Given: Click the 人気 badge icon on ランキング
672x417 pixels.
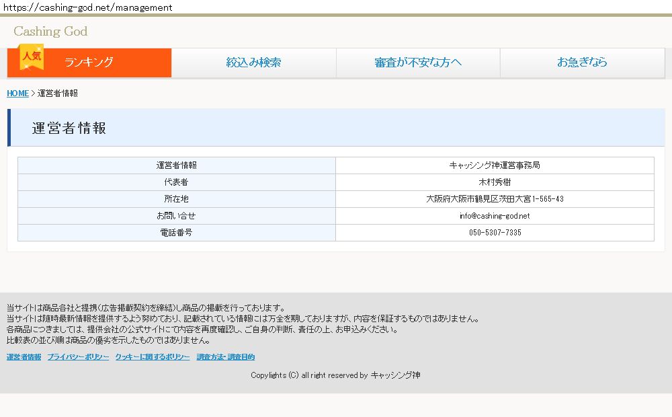Looking at the screenshot, I should [x=32, y=56].
